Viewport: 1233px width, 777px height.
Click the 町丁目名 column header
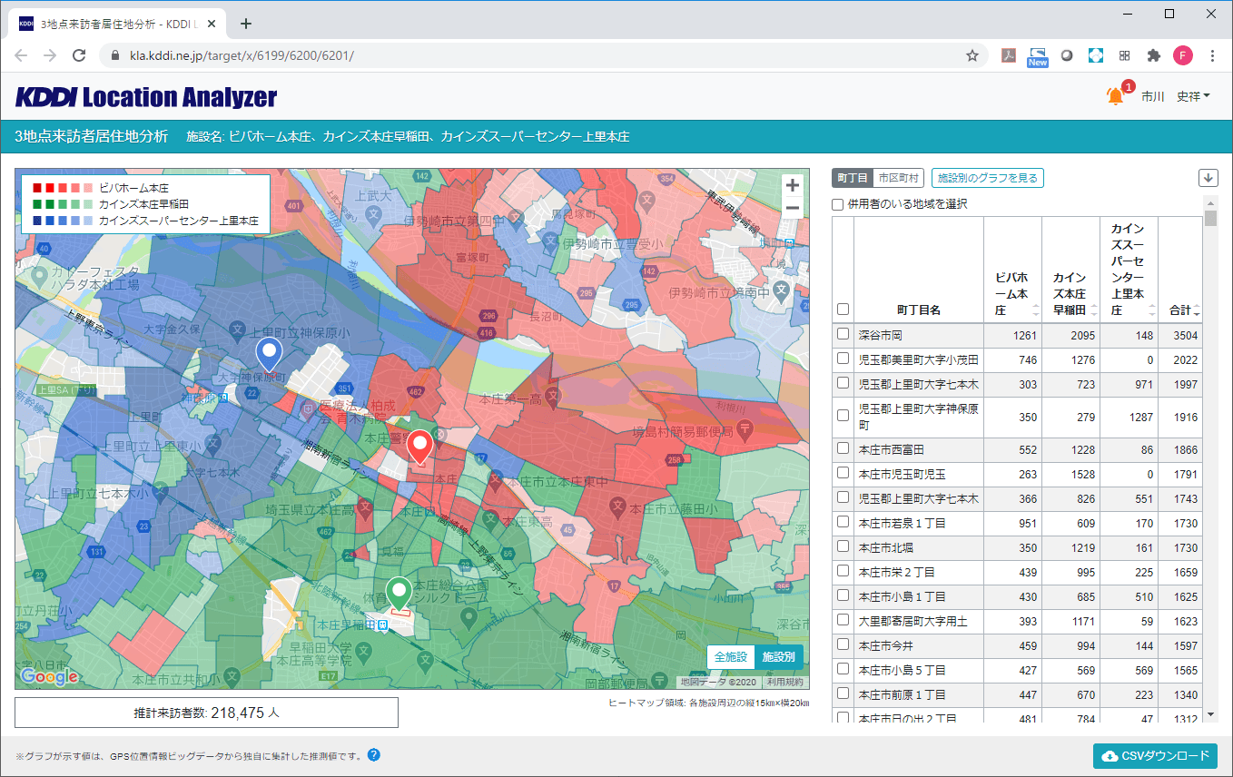coord(919,310)
